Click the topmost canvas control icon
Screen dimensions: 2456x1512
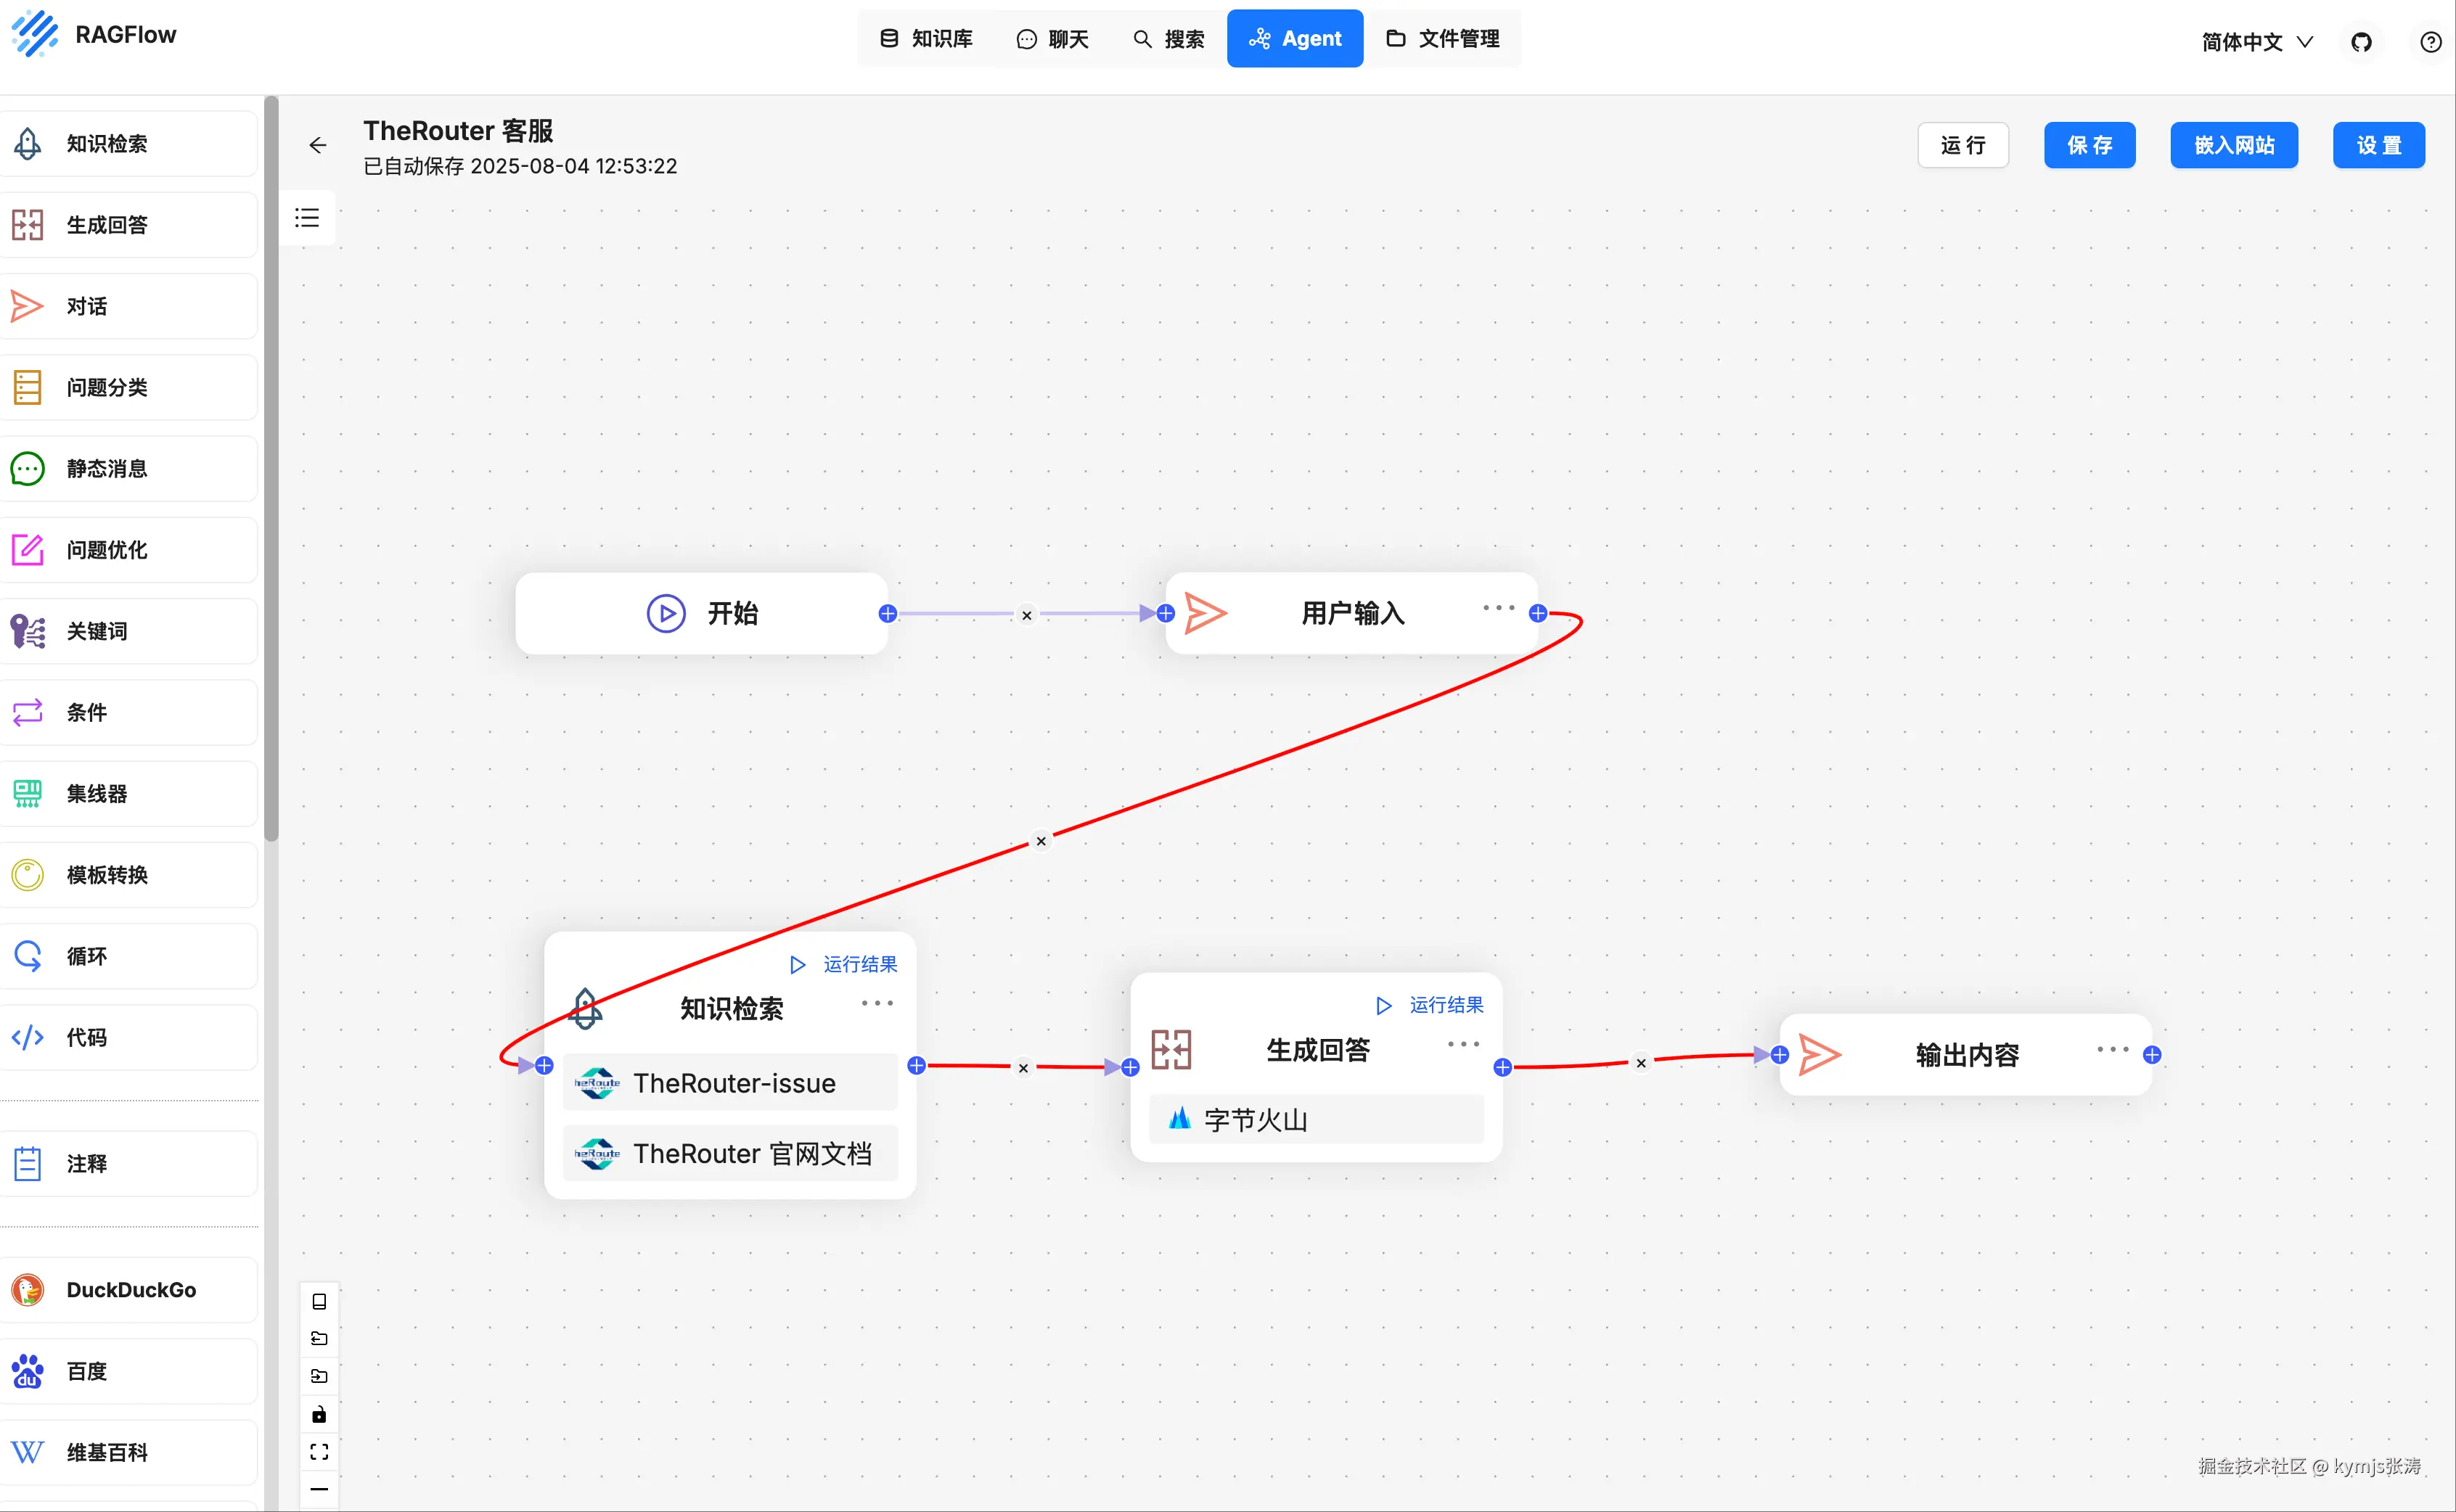tap(319, 1302)
